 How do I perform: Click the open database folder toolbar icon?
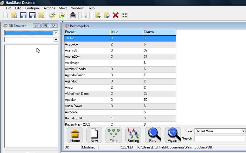(14, 15)
